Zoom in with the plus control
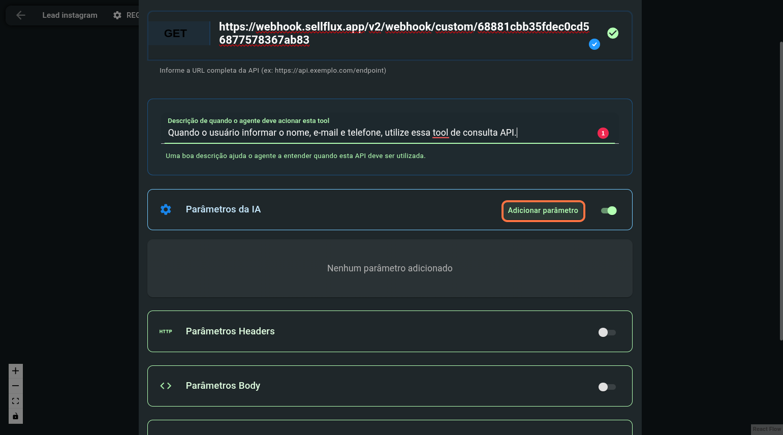Viewport: 783px width, 435px height. click(16, 371)
